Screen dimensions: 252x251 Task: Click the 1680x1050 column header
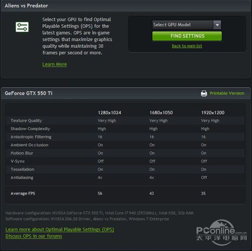[161, 113]
